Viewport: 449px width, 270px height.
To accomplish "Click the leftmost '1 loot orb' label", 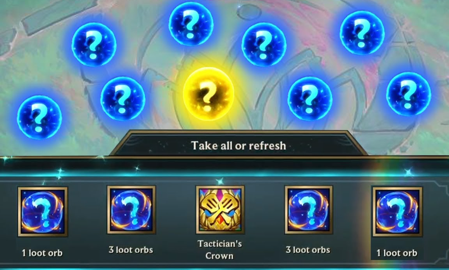I will (42, 253).
